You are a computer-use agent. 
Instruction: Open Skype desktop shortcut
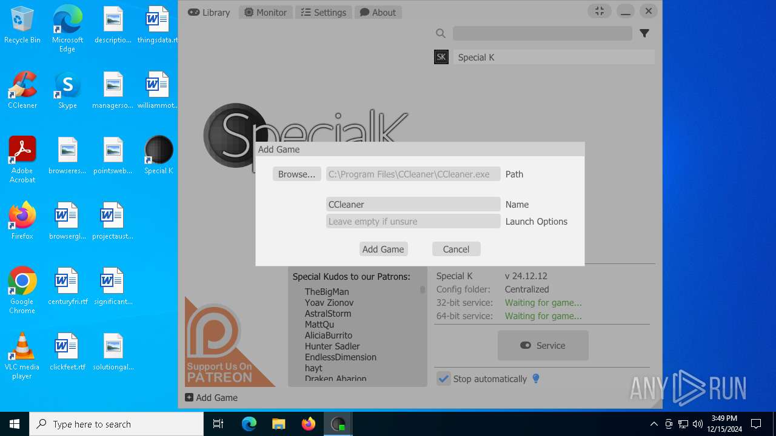pyautogui.click(x=67, y=91)
